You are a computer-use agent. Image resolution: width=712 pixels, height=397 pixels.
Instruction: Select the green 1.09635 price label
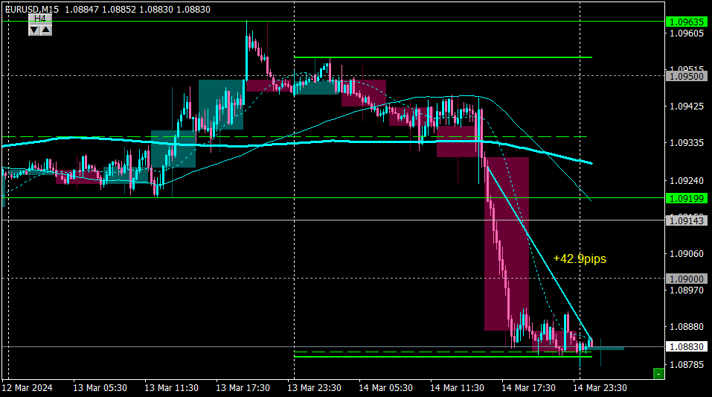(687, 22)
